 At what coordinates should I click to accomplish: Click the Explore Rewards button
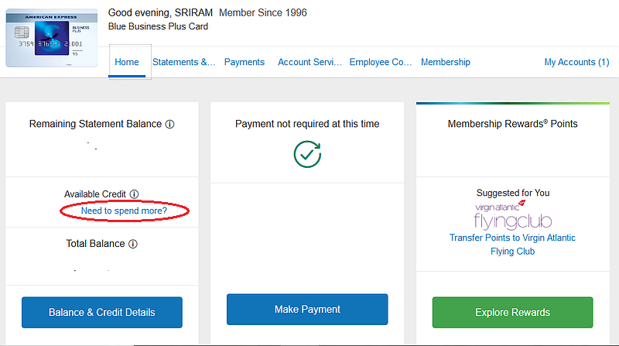click(512, 313)
